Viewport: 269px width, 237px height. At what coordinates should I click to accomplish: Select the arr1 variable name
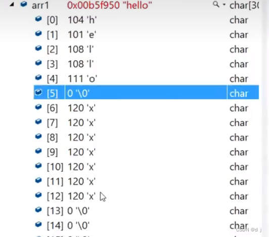(40, 6)
